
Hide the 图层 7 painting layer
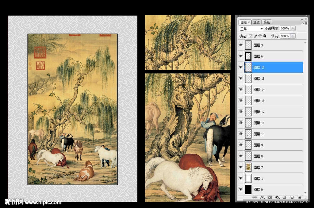click(241, 167)
